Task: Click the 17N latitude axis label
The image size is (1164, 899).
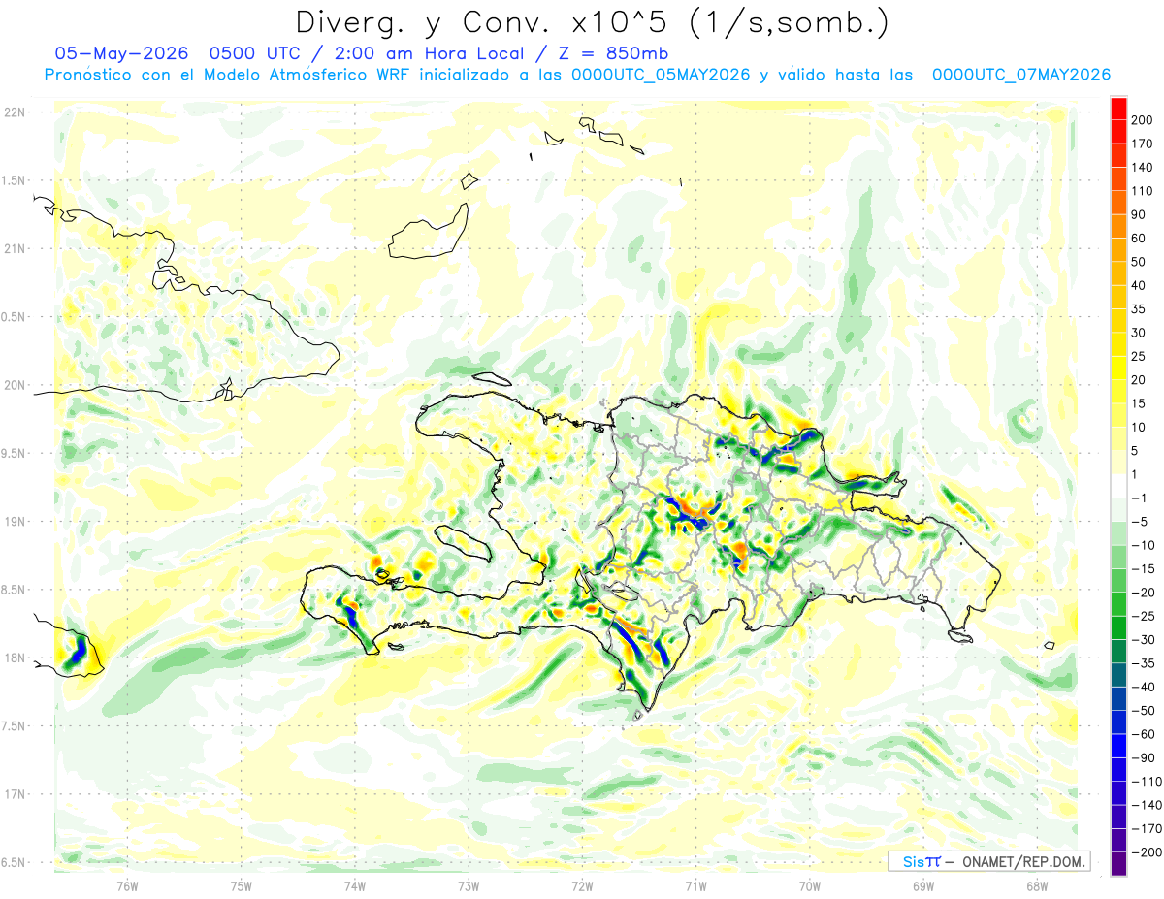Action: [x=14, y=794]
